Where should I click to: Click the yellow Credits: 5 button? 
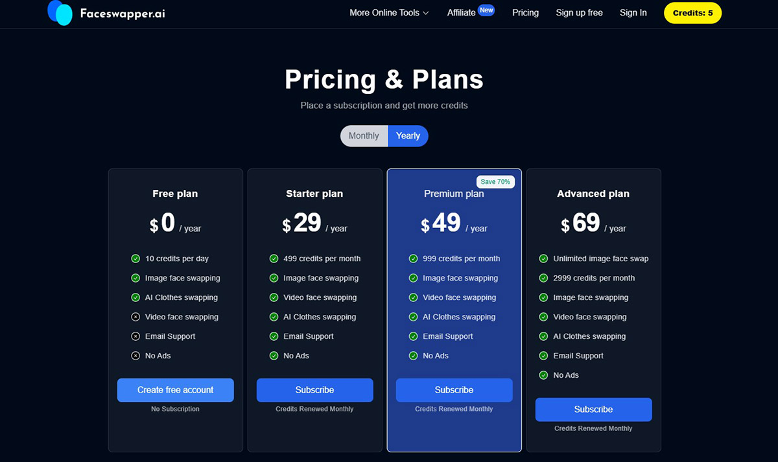point(692,13)
